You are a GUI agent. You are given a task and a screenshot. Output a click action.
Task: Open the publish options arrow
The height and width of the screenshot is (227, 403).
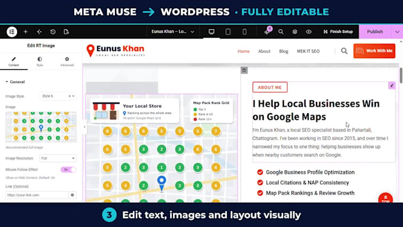[397, 31]
